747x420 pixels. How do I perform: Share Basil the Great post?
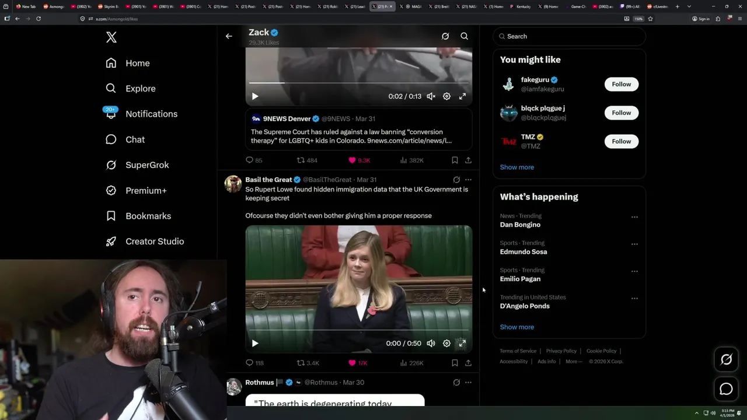coord(468,363)
